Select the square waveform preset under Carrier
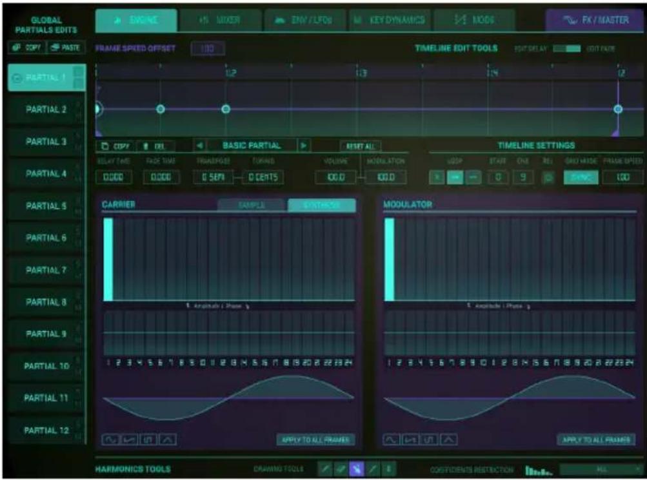Screen dimensions: 647x480 click(x=148, y=439)
